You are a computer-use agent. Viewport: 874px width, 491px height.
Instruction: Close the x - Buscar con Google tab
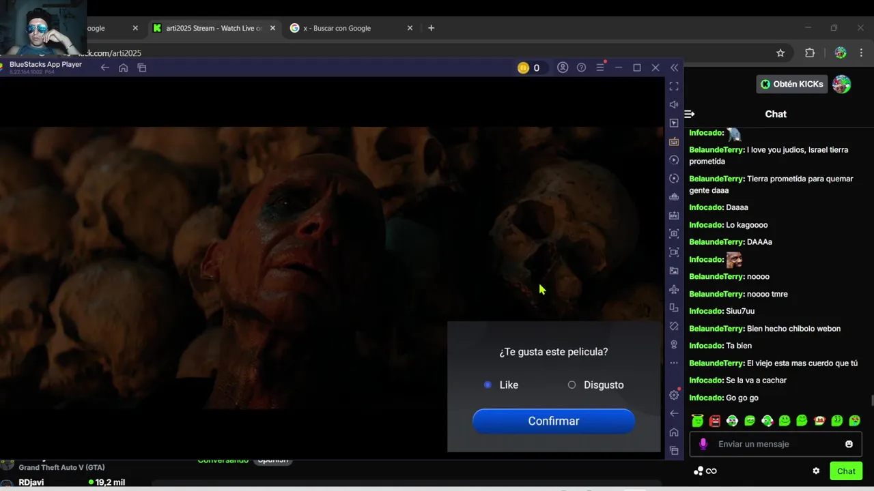tap(410, 28)
